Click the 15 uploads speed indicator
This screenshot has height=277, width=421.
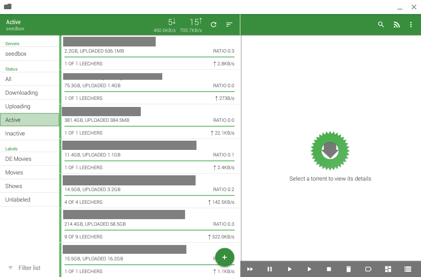click(191, 25)
